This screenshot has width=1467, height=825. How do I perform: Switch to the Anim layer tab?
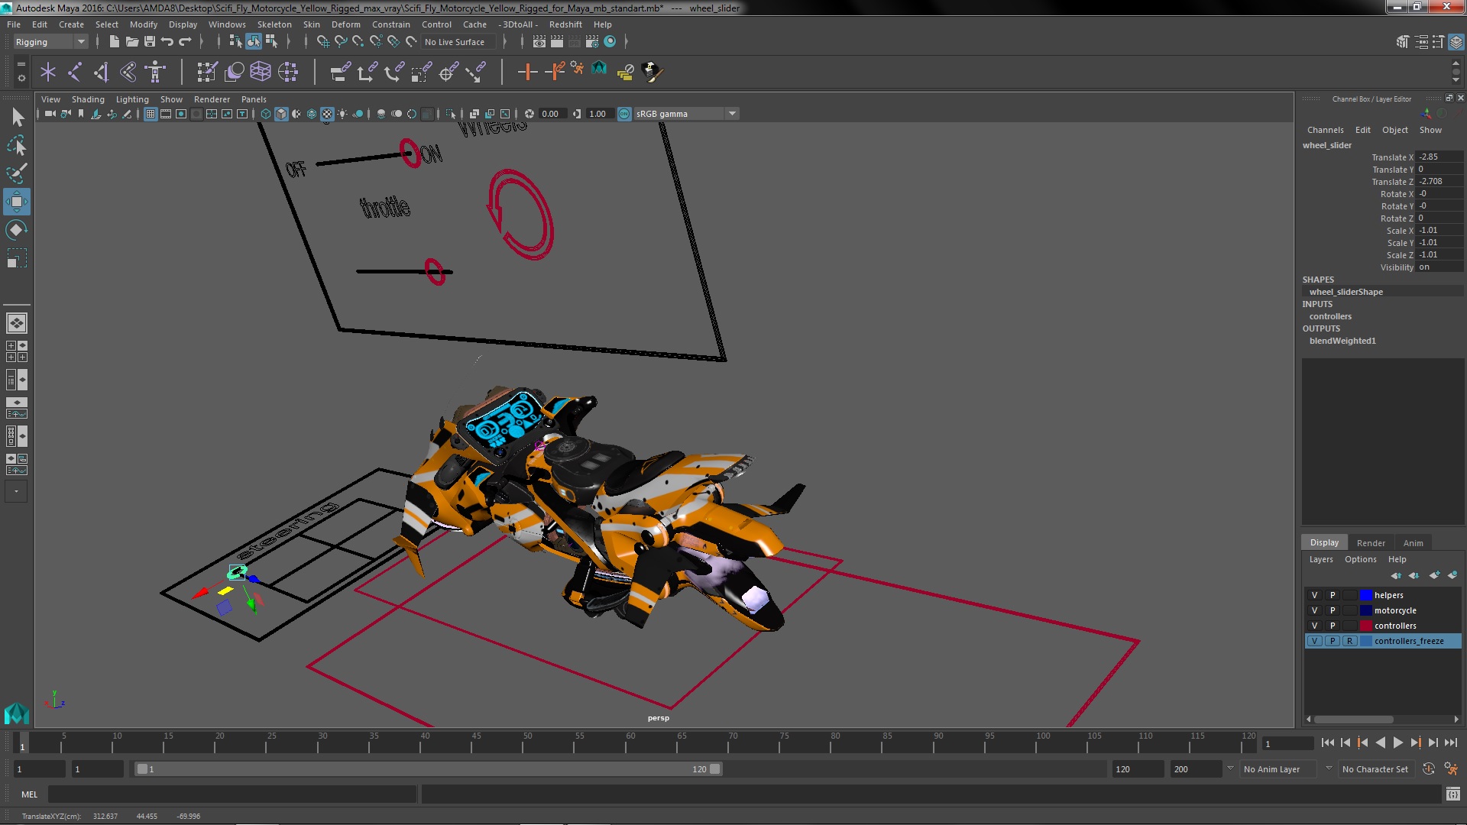1413,543
